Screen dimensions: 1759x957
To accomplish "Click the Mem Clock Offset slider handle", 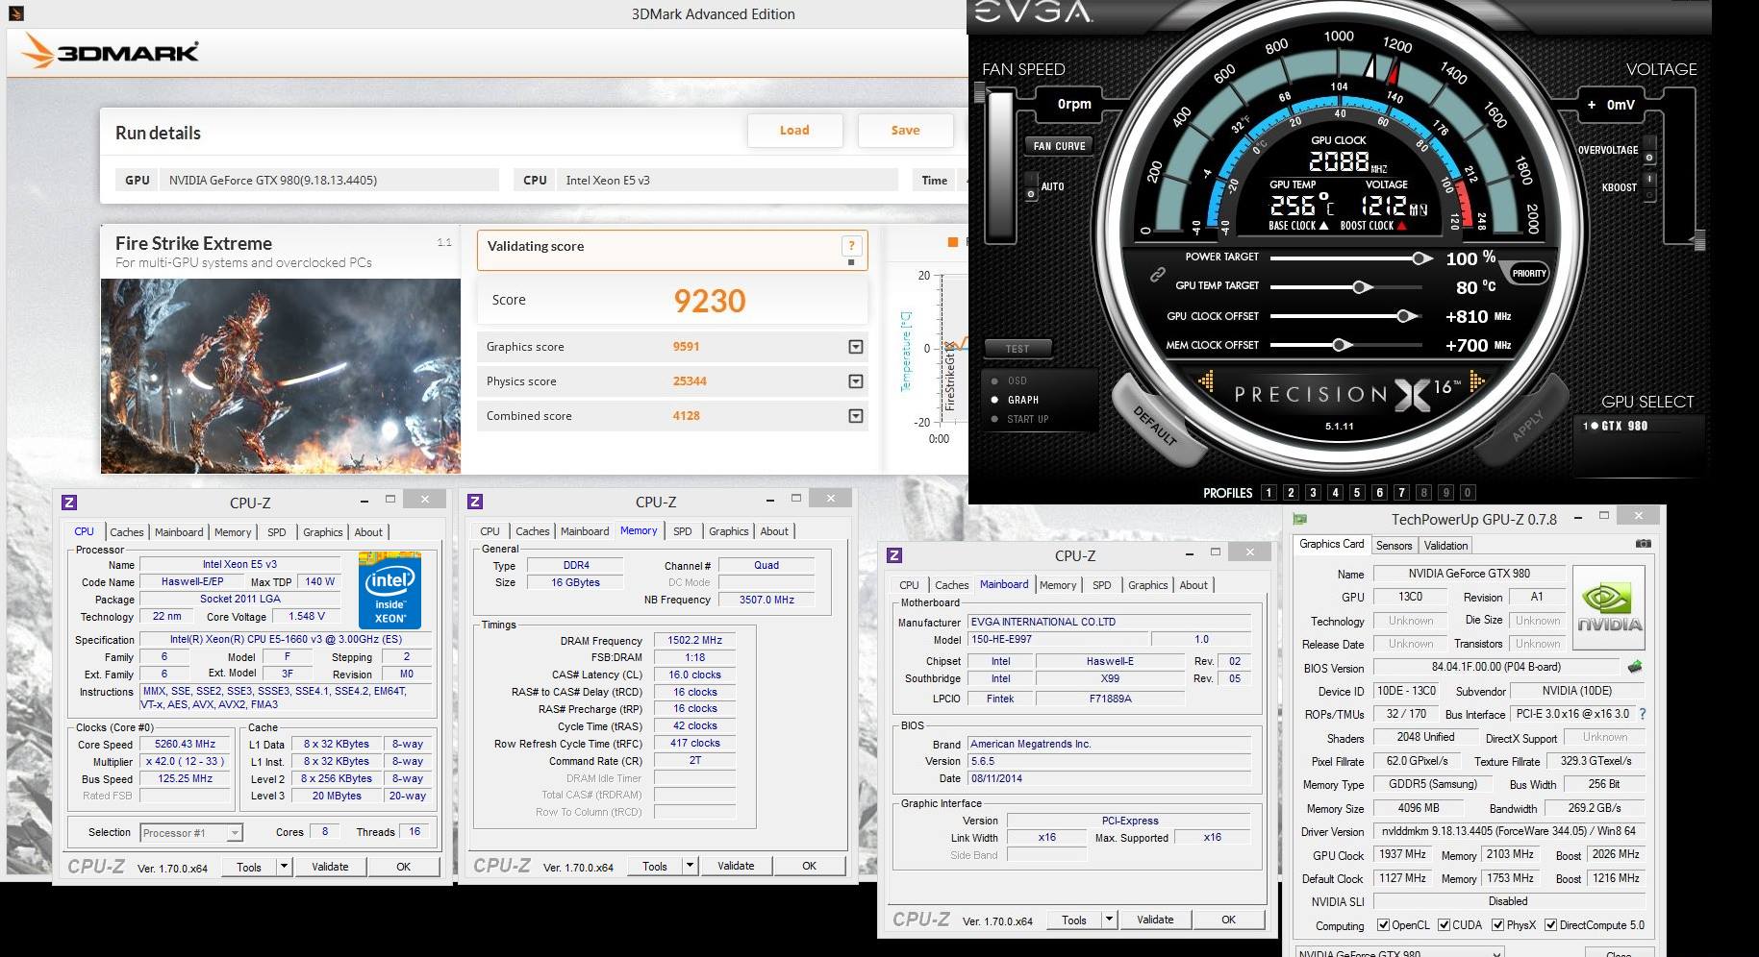I will [1341, 345].
